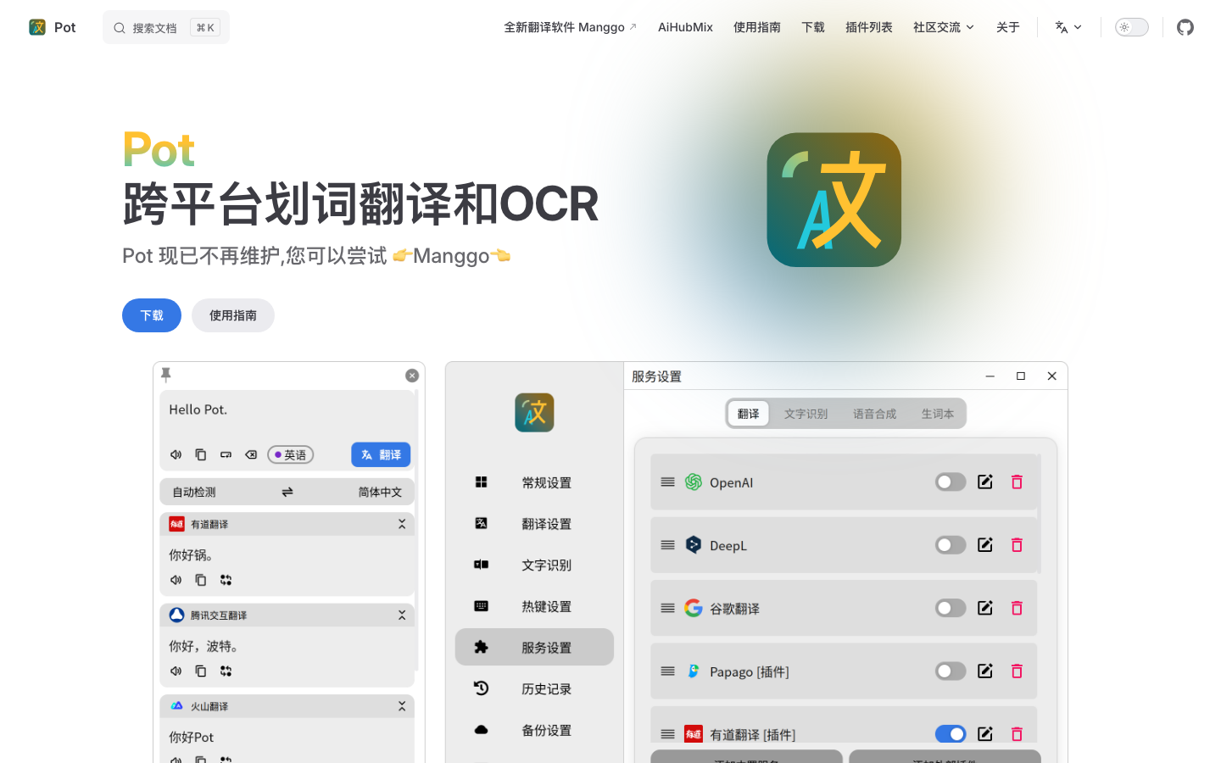This screenshot has width=1221, height=763.
Task: Delete the 有道翻译 plugin service
Action: (1017, 734)
